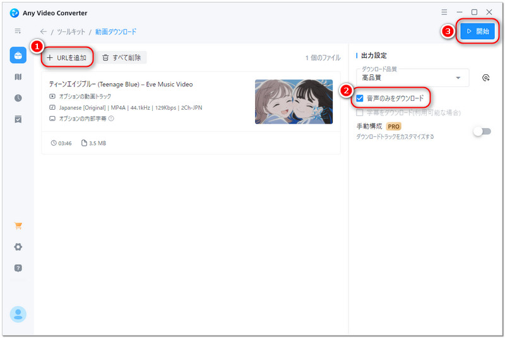Click the 03:46 duration value
Viewport: 505px width, 338px height.
pyautogui.click(x=65, y=143)
